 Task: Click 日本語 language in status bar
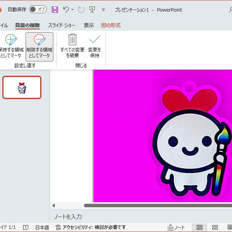pos(42,227)
